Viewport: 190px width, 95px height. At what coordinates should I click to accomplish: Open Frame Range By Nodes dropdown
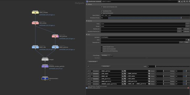pyautogui.click(x=107, y=55)
